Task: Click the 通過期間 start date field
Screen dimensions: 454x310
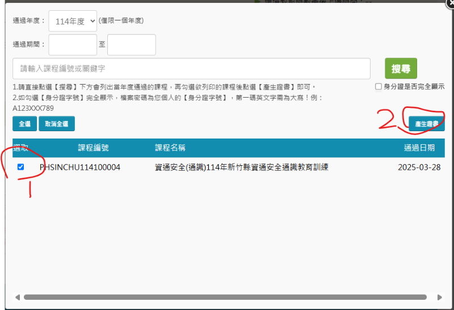Action: [x=73, y=45]
